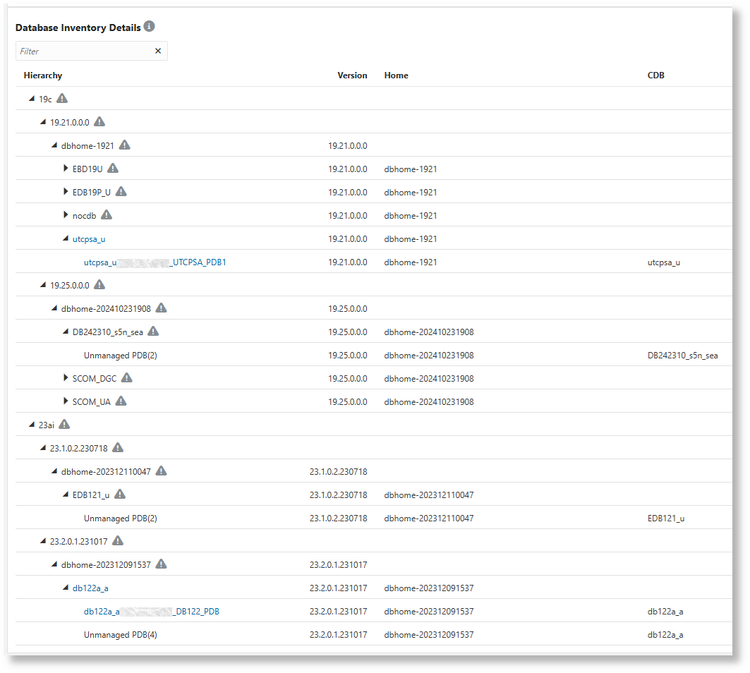Select Unmanaged PDB(2) under EDB121_u

(x=121, y=519)
